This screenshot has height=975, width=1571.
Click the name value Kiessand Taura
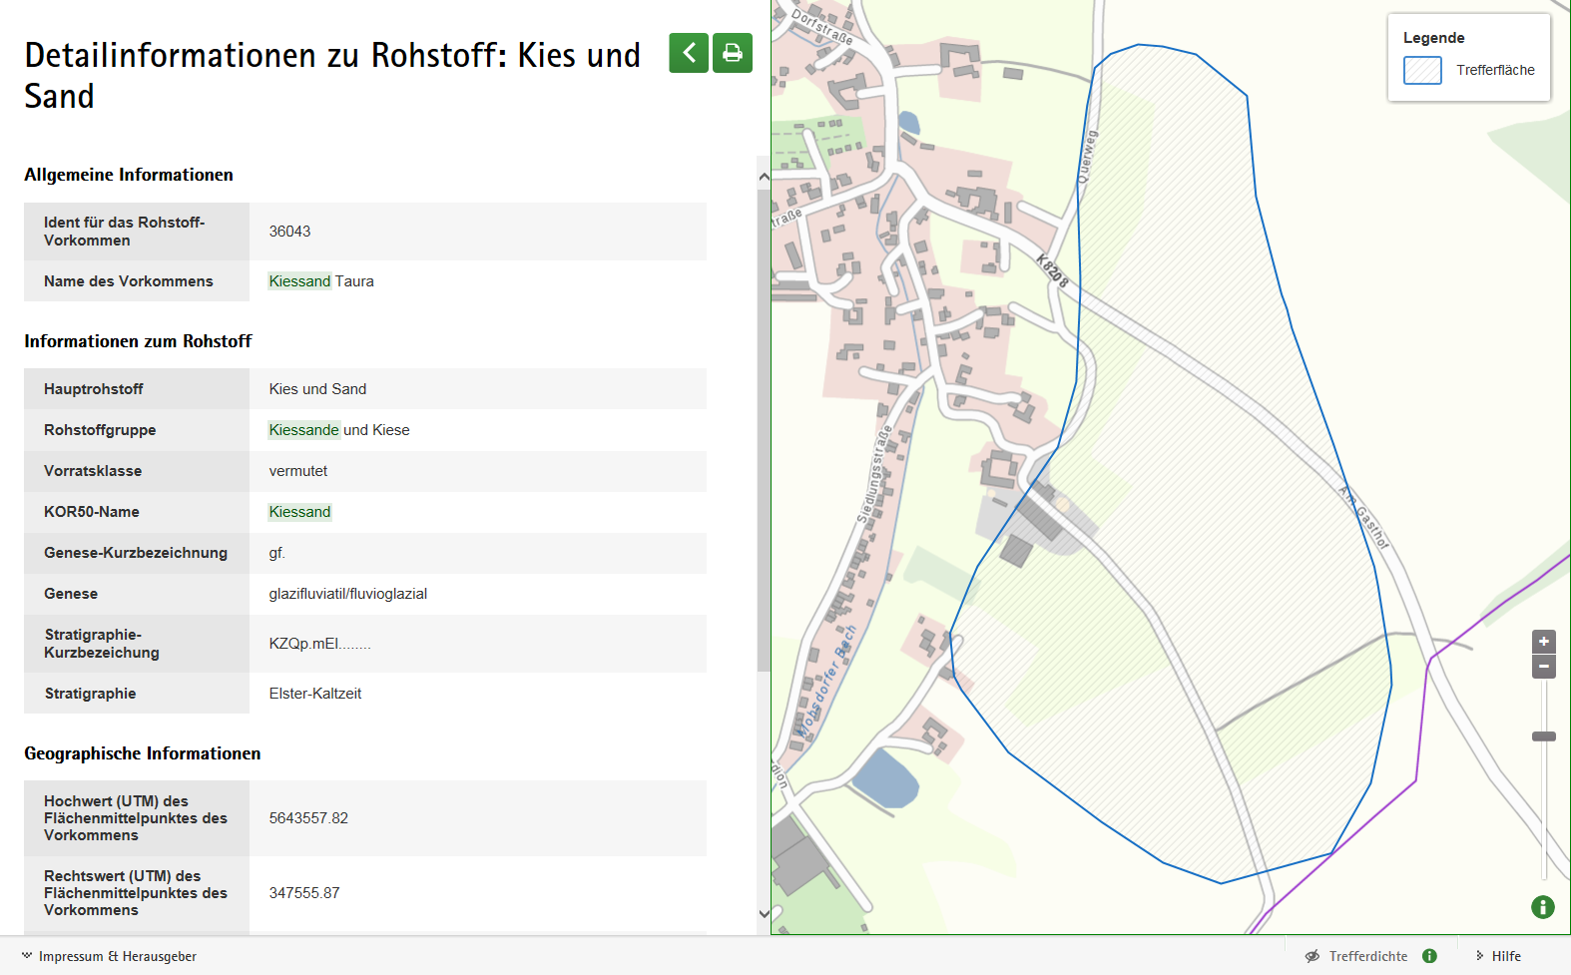point(321,281)
